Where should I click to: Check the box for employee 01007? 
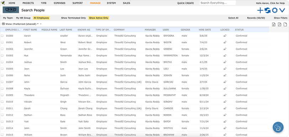pyautogui.click(x=2, y=82)
